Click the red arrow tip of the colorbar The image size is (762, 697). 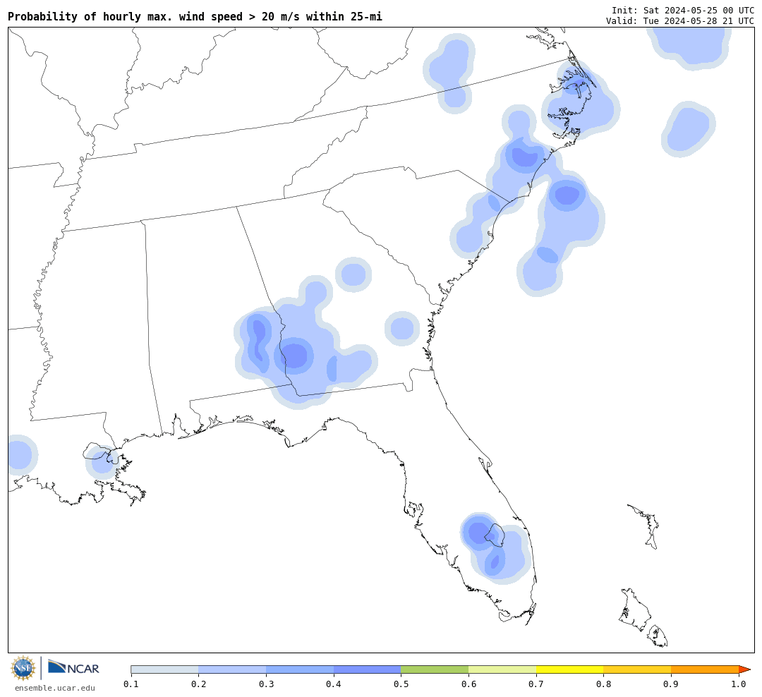[744, 669]
